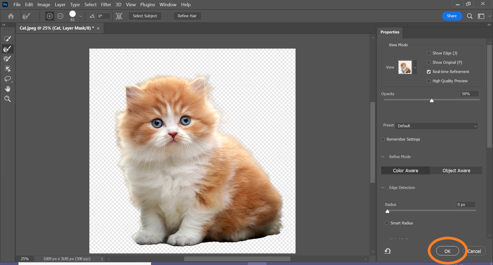Click the canvas vertical scrollbar
493x265 pixels.
coord(373,142)
